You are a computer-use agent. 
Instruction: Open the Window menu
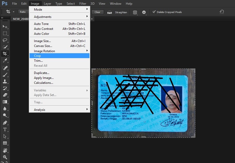tap(115, 3)
